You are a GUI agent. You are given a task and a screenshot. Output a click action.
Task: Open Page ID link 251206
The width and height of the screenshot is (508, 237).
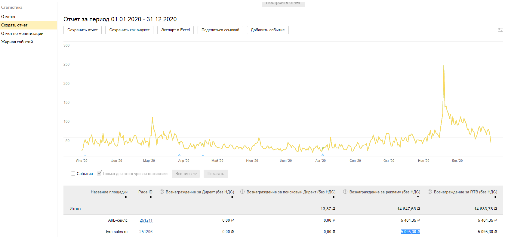pyautogui.click(x=146, y=232)
